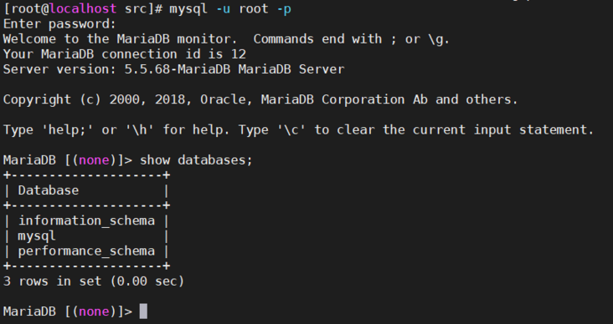
Task: Click the '\h' help hint text
Action: point(140,129)
